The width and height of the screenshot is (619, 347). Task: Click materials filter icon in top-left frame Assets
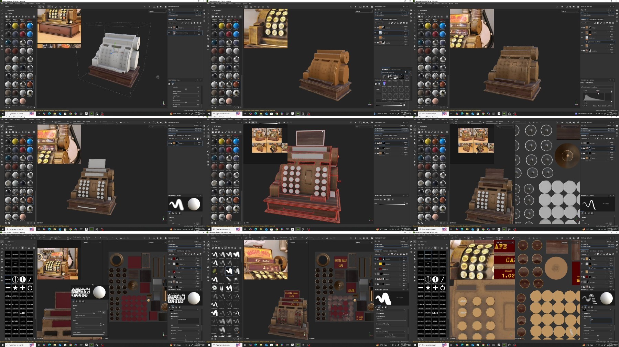click(6, 16)
